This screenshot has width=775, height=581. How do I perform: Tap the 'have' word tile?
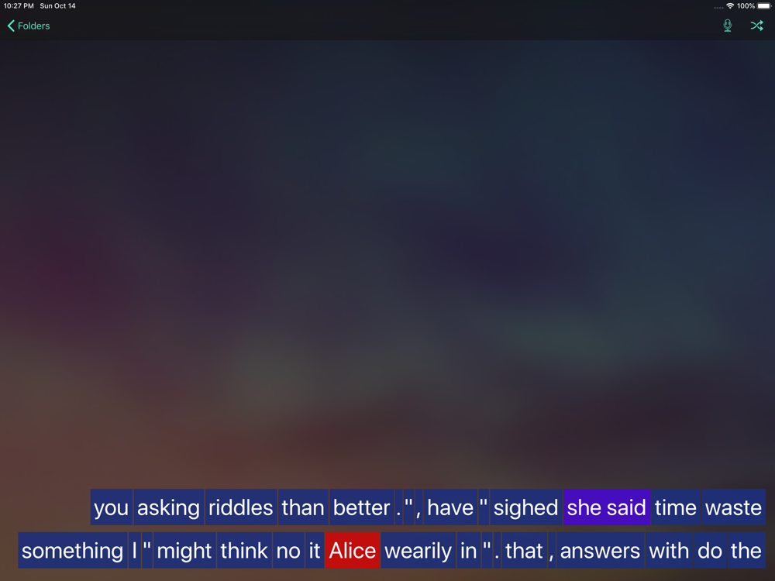pyautogui.click(x=450, y=507)
